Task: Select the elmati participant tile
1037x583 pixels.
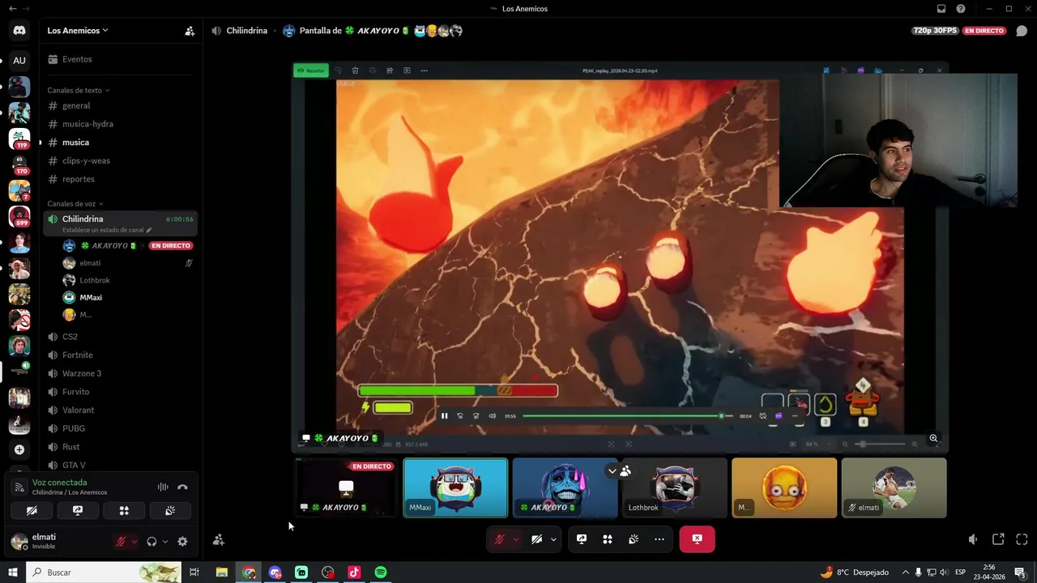Action: [x=894, y=487]
